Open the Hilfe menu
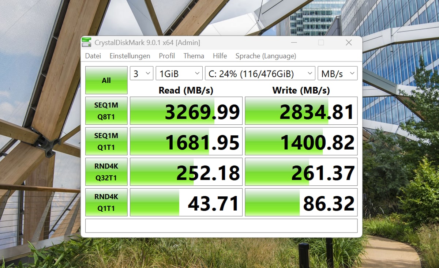This screenshot has height=268, width=439. click(220, 56)
